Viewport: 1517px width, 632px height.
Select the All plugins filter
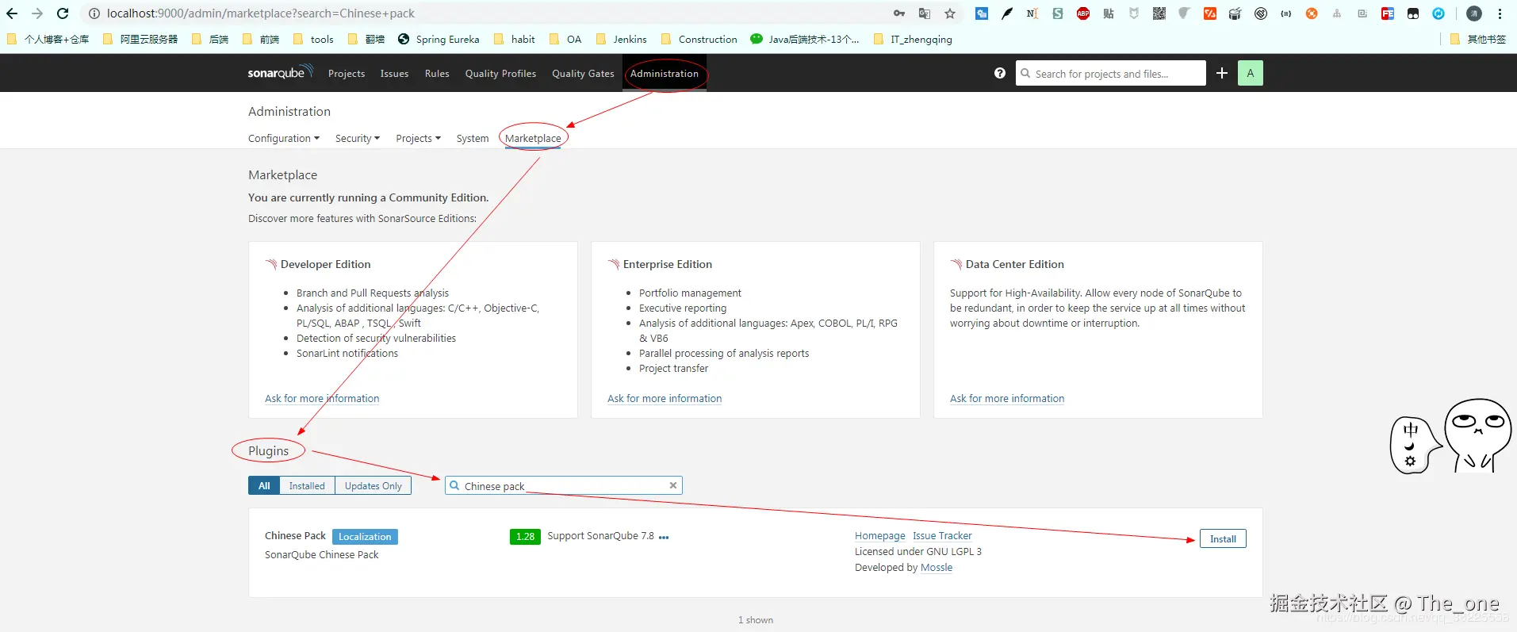[x=264, y=485]
